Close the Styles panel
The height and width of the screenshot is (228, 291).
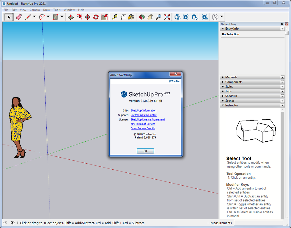pyautogui.click(x=282, y=87)
